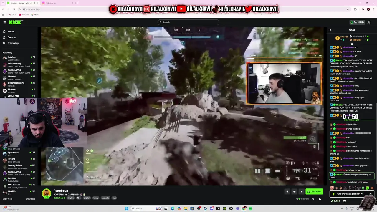Click the report warning triangle icon
377x212 pixels.
(320, 199)
